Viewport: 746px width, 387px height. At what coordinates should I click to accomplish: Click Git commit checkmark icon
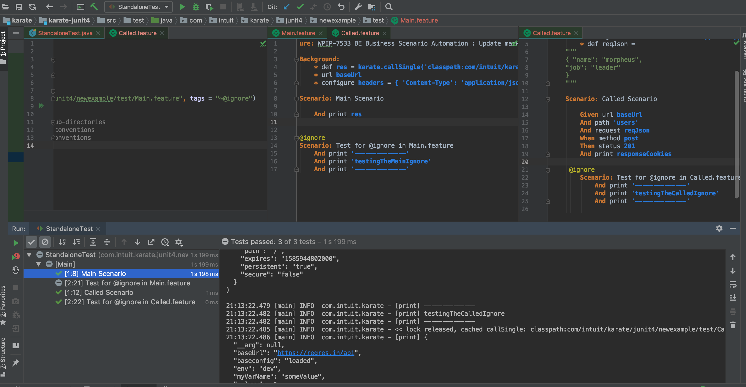(x=300, y=7)
